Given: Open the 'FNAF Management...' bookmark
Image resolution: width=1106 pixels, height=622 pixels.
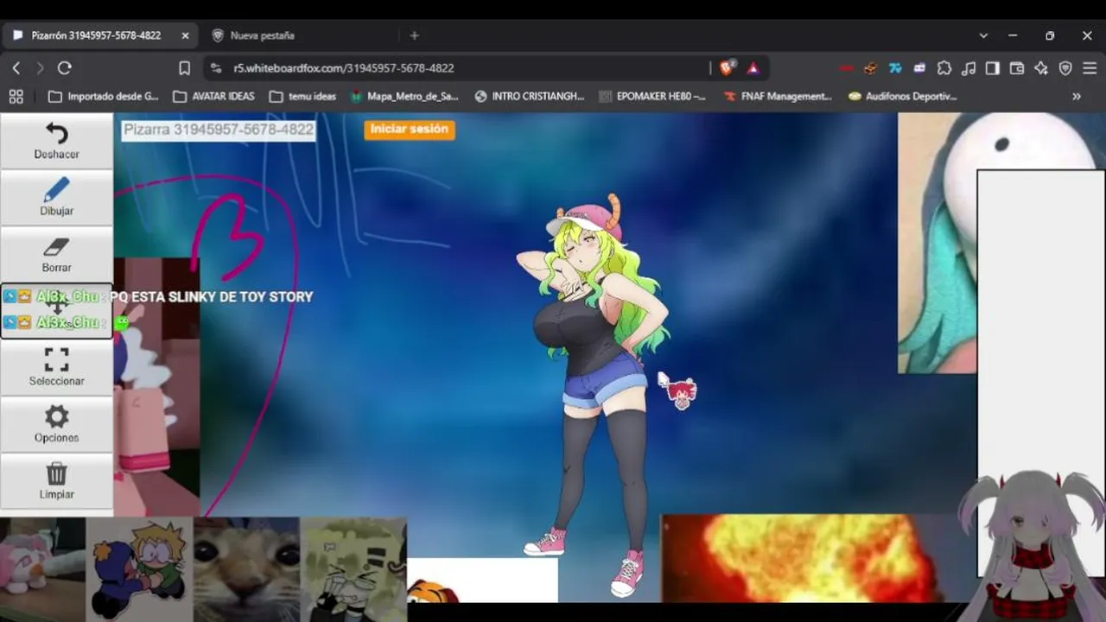Looking at the screenshot, I should click(778, 97).
